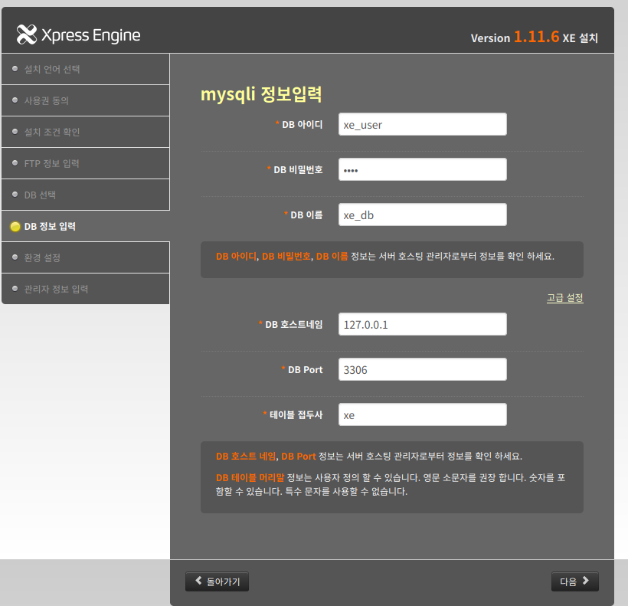The height and width of the screenshot is (606, 628).
Task: Click the DB Port label
Action: click(x=305, y=370)
